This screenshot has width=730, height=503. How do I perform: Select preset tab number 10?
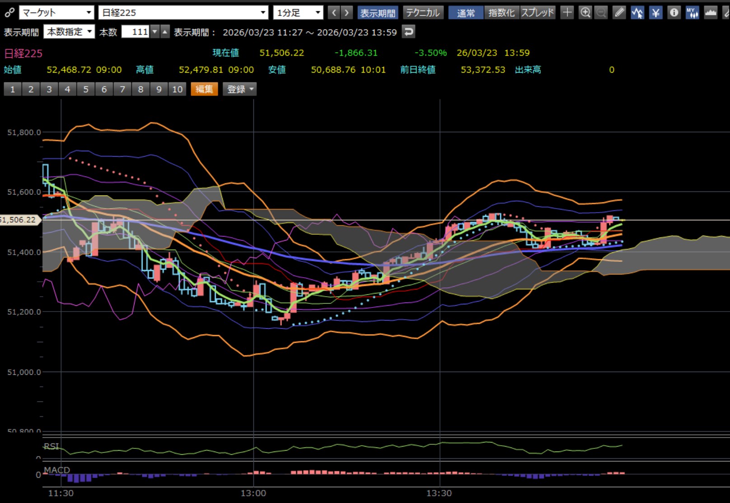tap(177, 89)
